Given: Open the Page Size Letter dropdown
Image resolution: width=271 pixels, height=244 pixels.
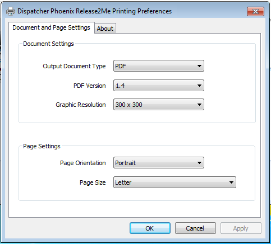Looking at the screenshot, I should click(x=174, y=182).
